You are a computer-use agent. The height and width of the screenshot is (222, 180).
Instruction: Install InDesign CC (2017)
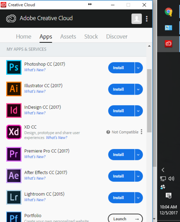[121, 111]
